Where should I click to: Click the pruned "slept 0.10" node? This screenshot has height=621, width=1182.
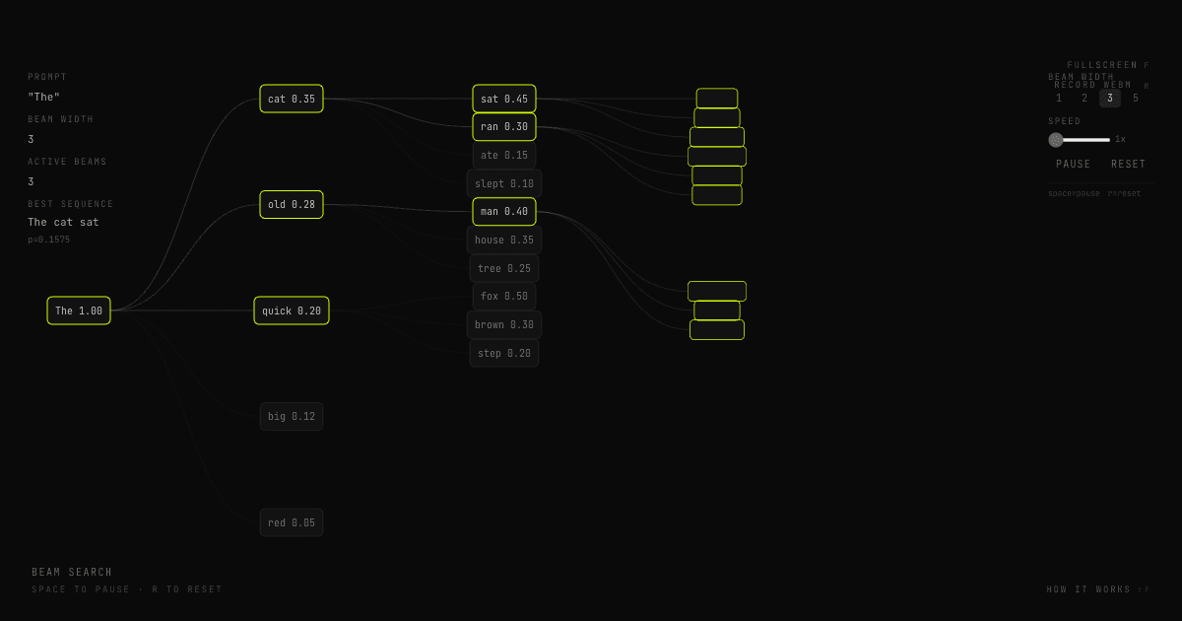point(503,182)
